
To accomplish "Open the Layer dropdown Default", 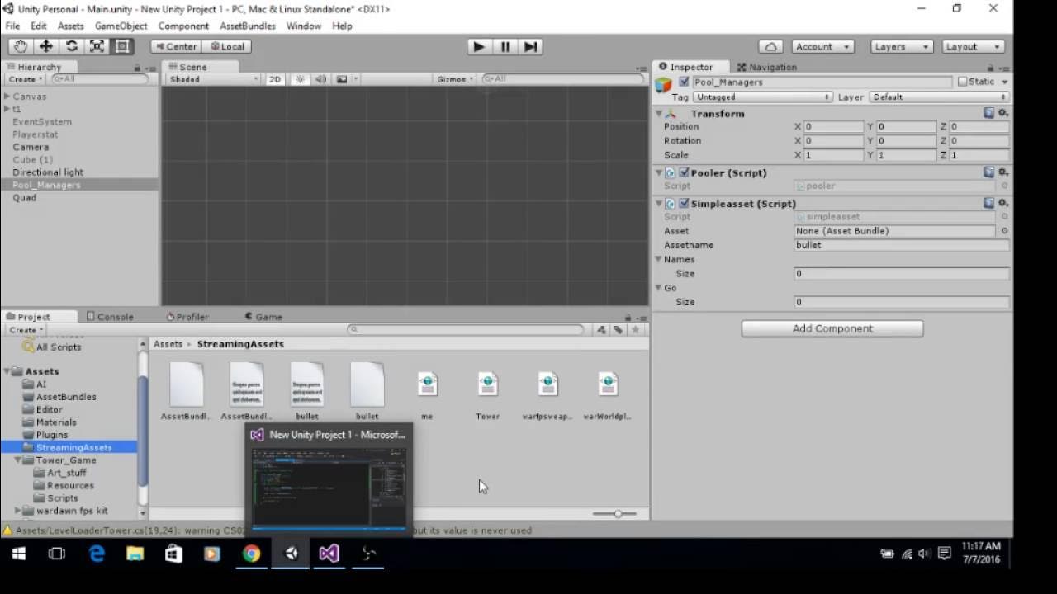I will 939,97.
